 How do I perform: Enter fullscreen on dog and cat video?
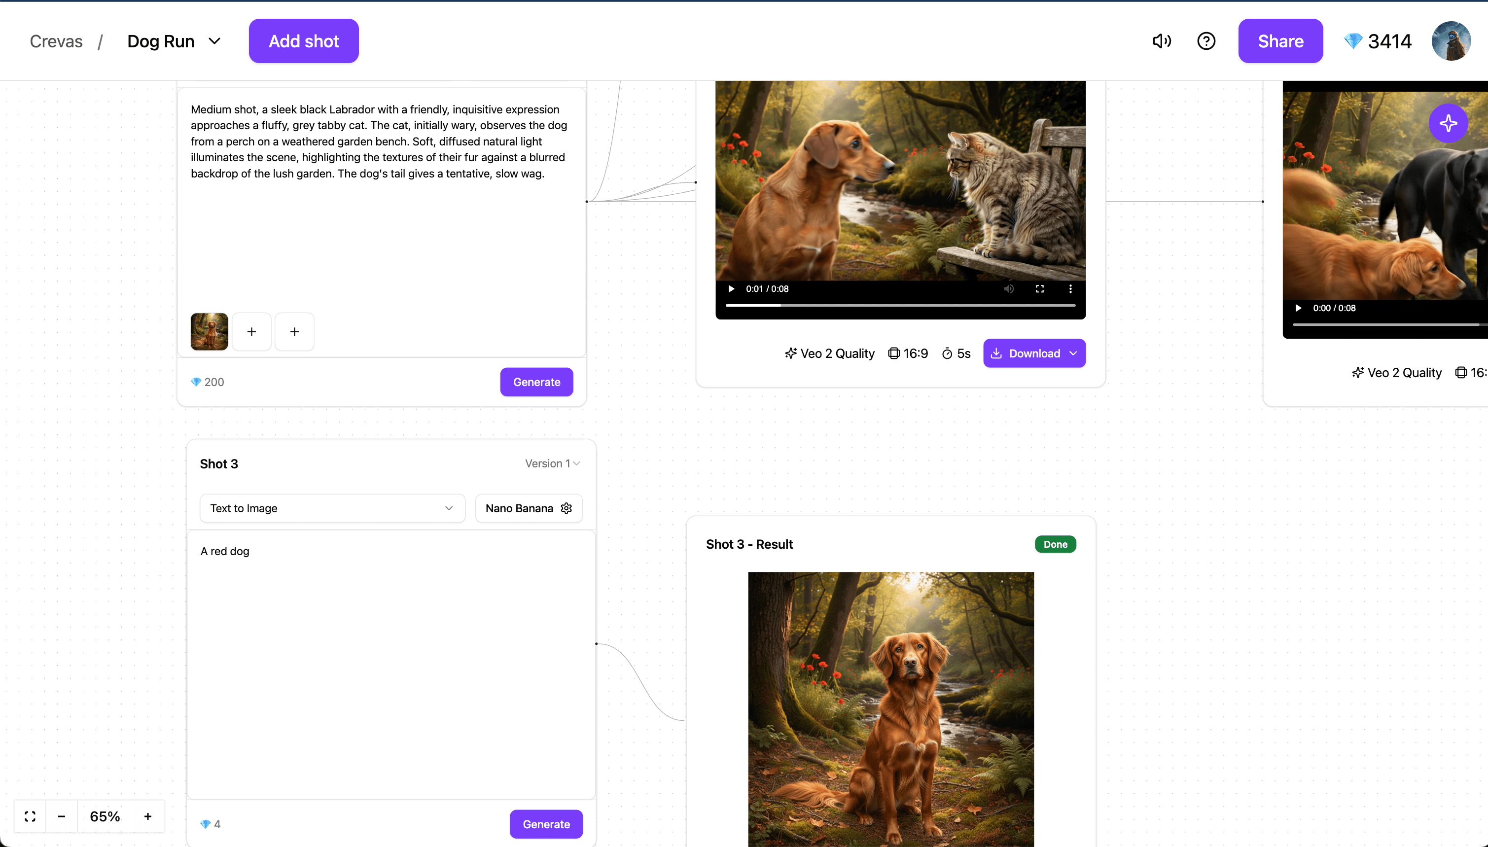[1039, 288]
